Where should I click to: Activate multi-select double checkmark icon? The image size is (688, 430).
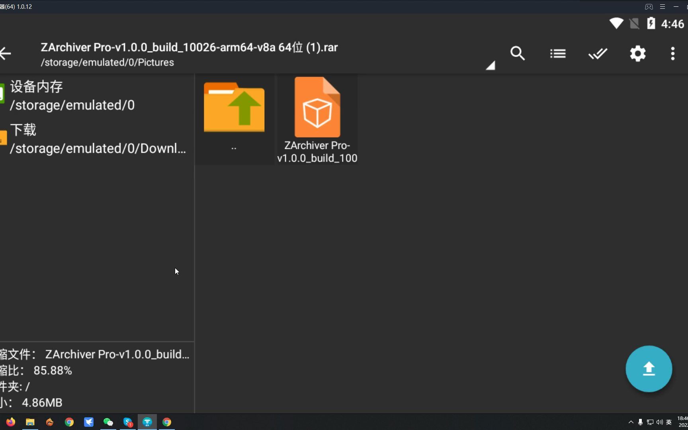(x=598, y=53)
